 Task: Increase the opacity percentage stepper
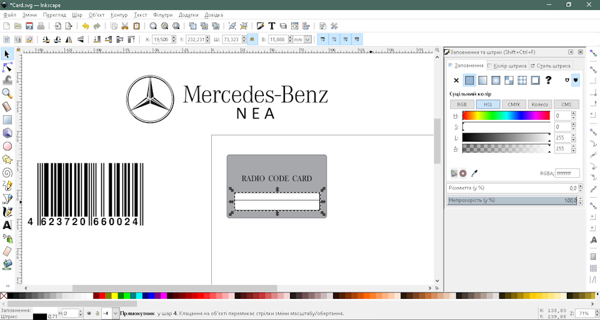pyautogui.click(x=581, y=198)
